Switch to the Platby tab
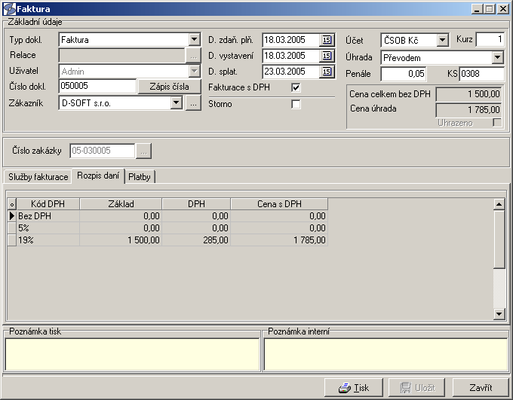 (x=140, y=177)
